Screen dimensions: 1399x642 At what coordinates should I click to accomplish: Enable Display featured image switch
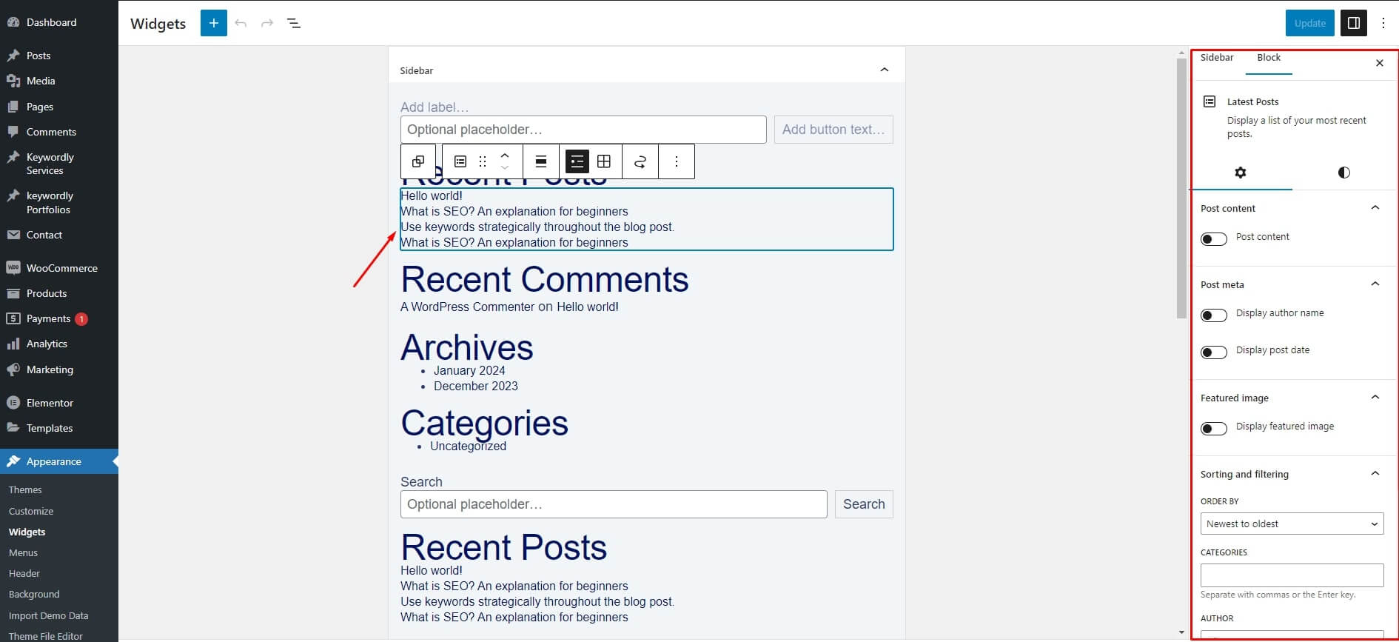pos(1214,428)
